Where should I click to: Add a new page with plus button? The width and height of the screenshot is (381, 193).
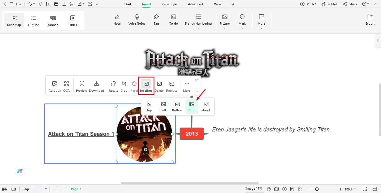coord(57,189)
